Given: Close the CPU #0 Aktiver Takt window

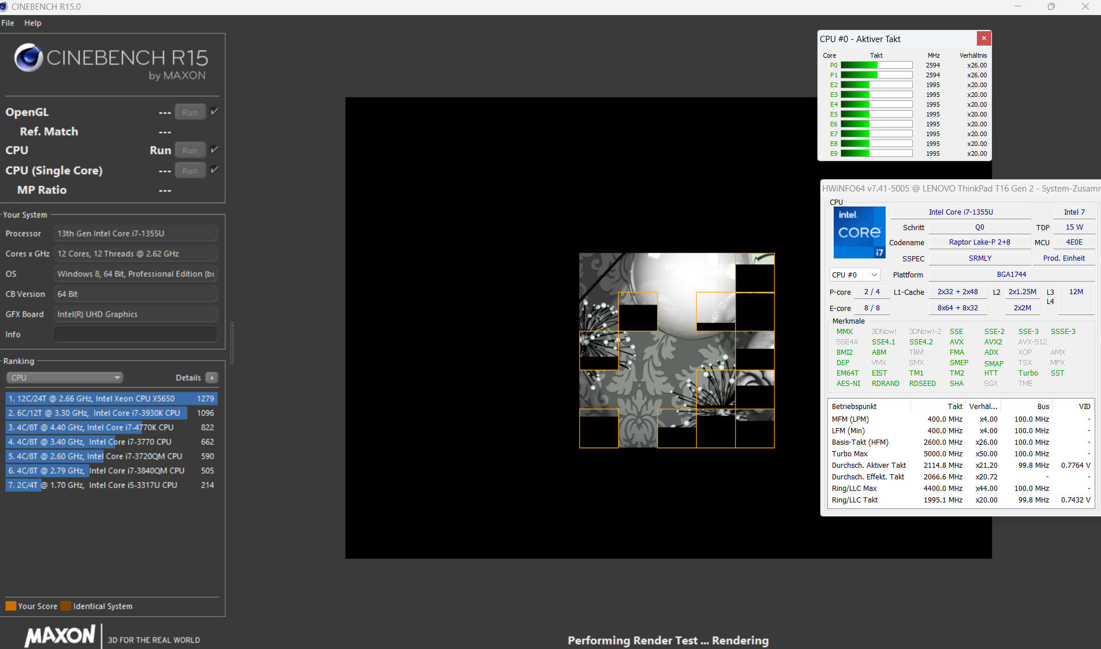Looking at the screenshot, I should pyautogui.click(x=984, y=38).
